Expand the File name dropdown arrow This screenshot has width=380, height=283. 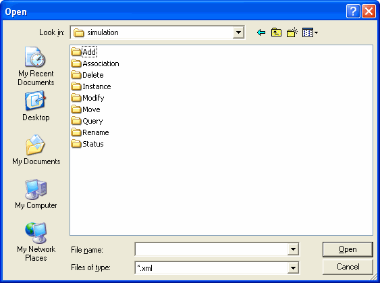[293, 249]
